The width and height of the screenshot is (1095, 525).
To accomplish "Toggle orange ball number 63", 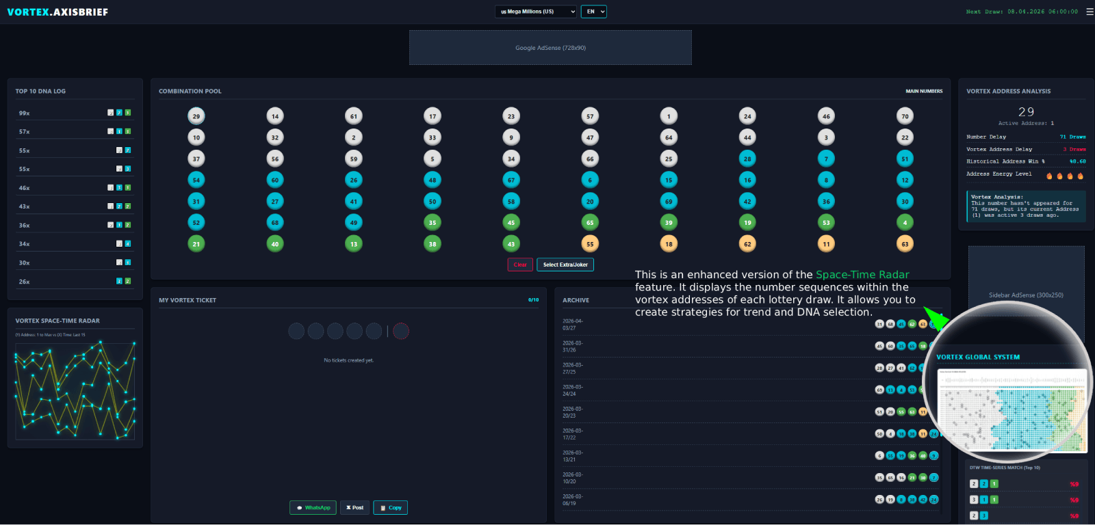I will [x=905, y=244].
